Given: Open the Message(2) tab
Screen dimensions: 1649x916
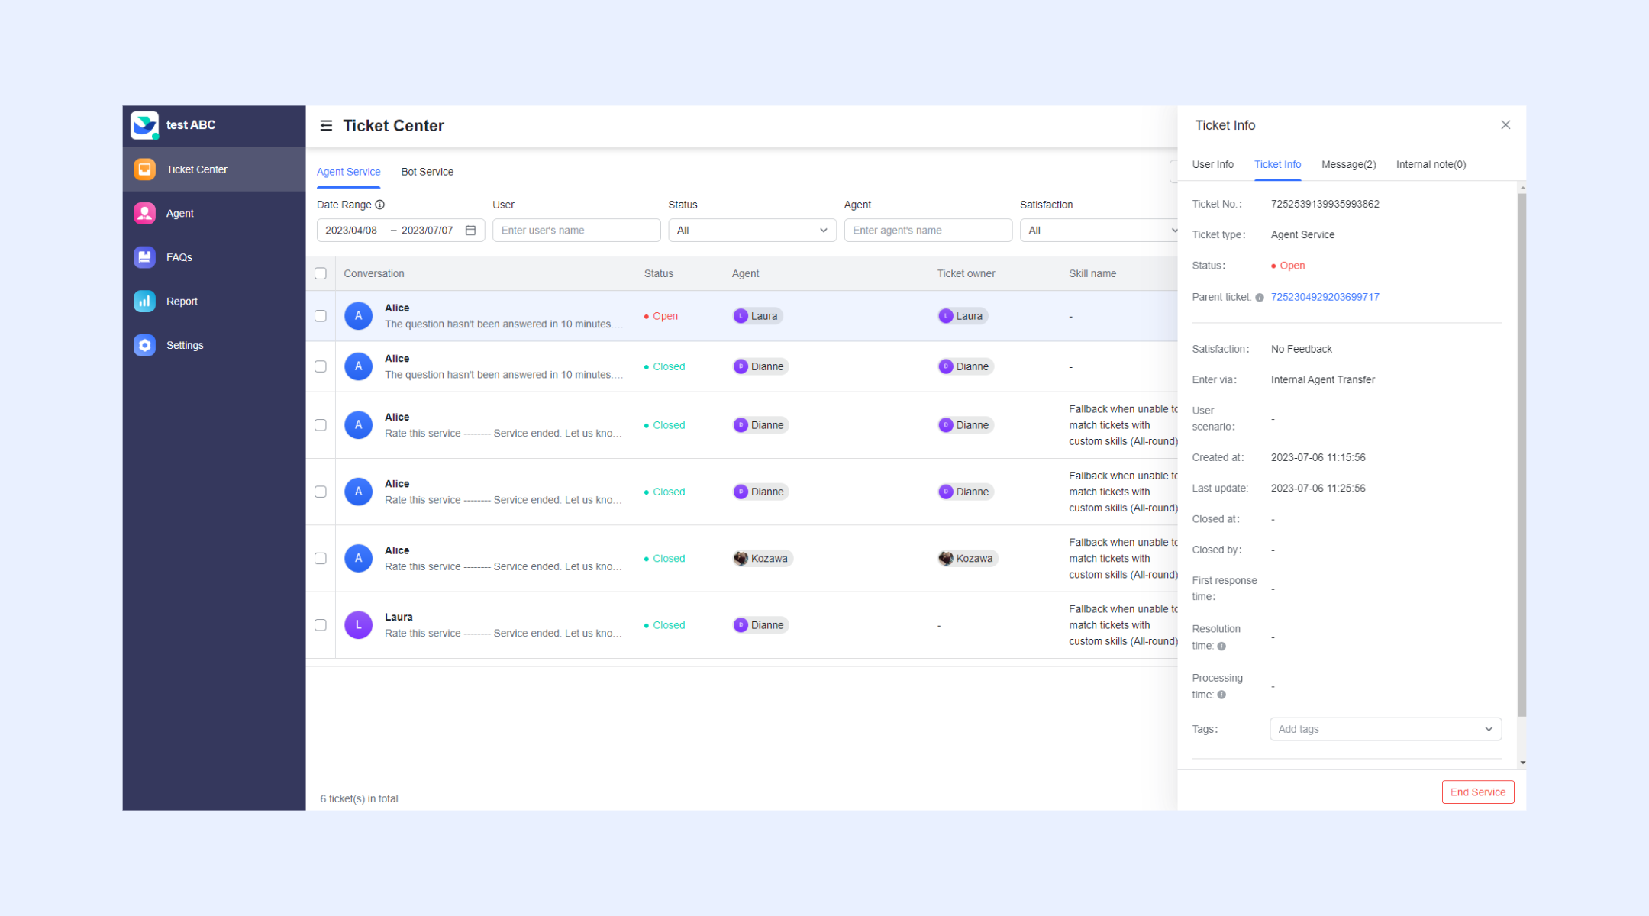Looking at the screenshot, I should coord(1348,164).
